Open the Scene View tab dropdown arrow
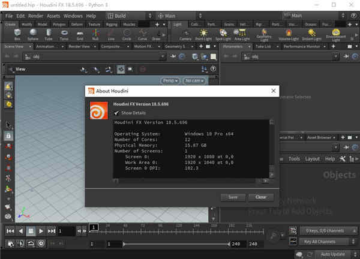 (30, 46)
